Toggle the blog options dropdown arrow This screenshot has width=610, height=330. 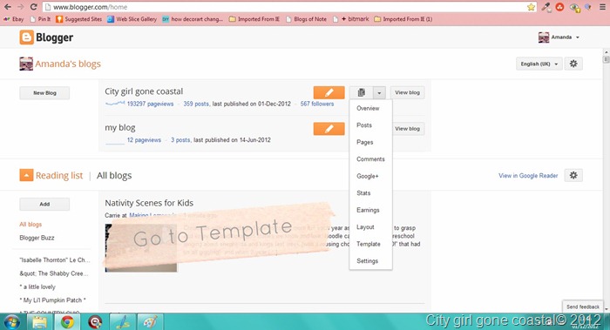pyautogui.click(x=379, y=92)
